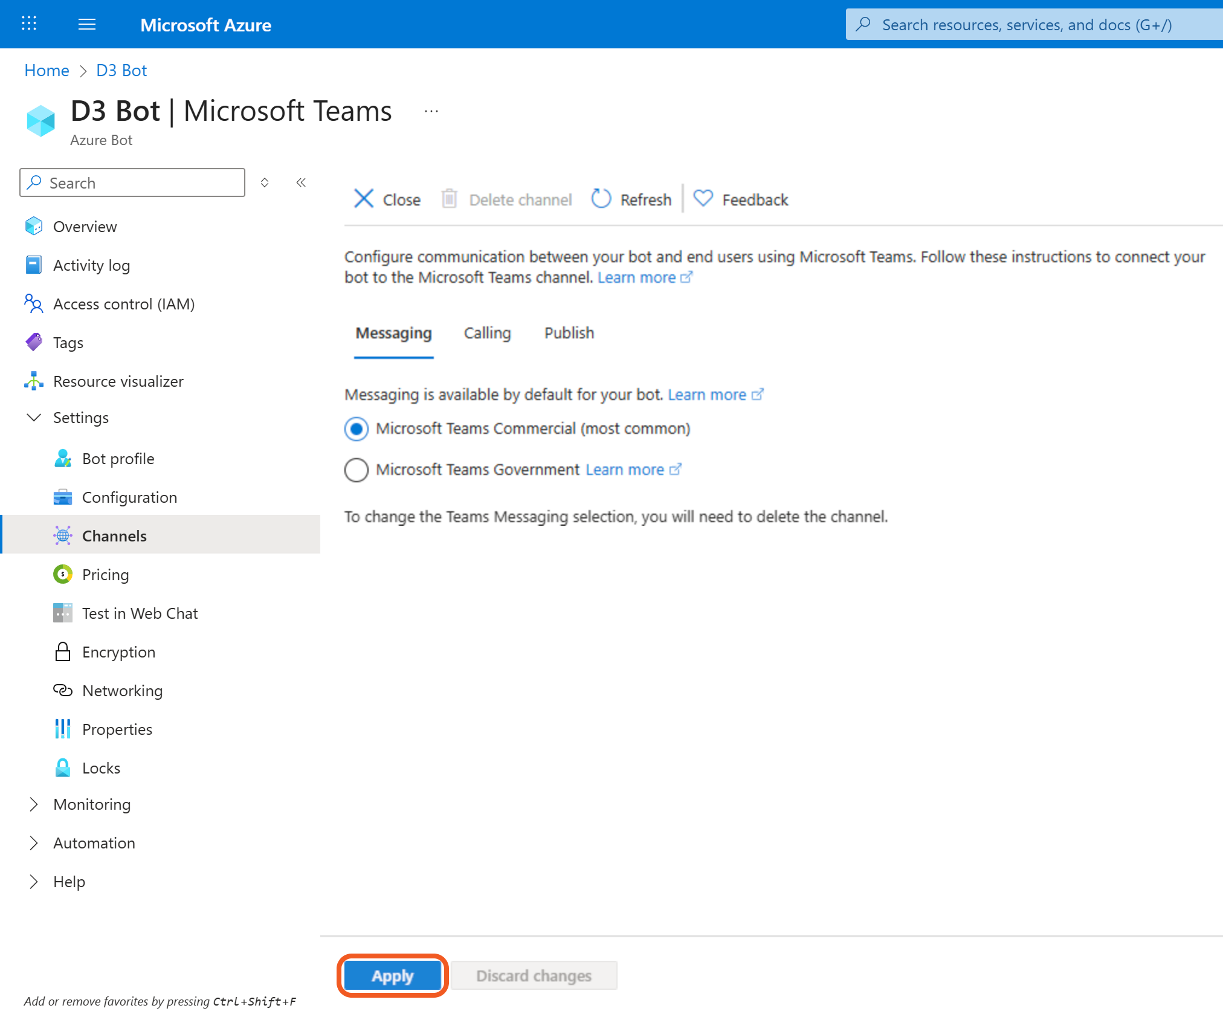The width and height of the screenshot is (1223, 1014).
Task: Collapse sidebar with double-chevron icon
Action: [301, 182]
